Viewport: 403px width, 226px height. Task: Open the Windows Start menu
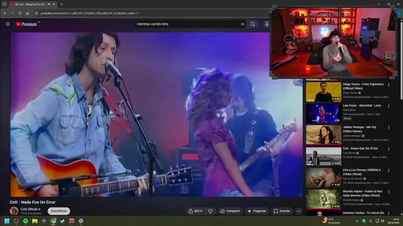(x=7, y=221)
